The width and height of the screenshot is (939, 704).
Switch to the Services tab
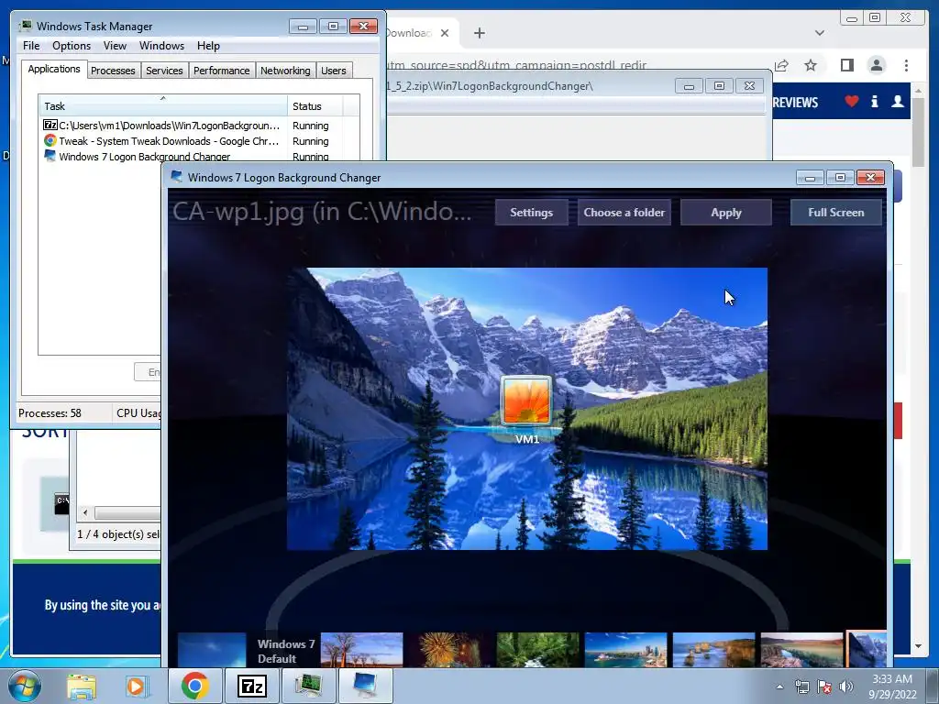tap(164, 71)
